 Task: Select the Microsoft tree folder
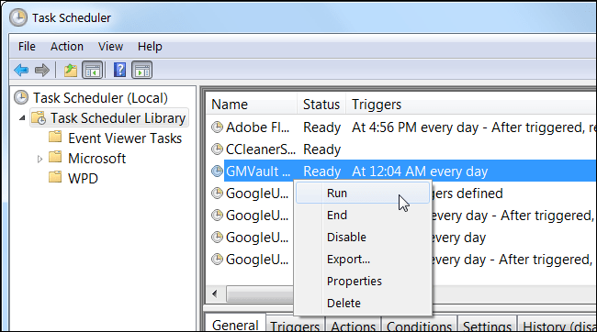(96, 158)
